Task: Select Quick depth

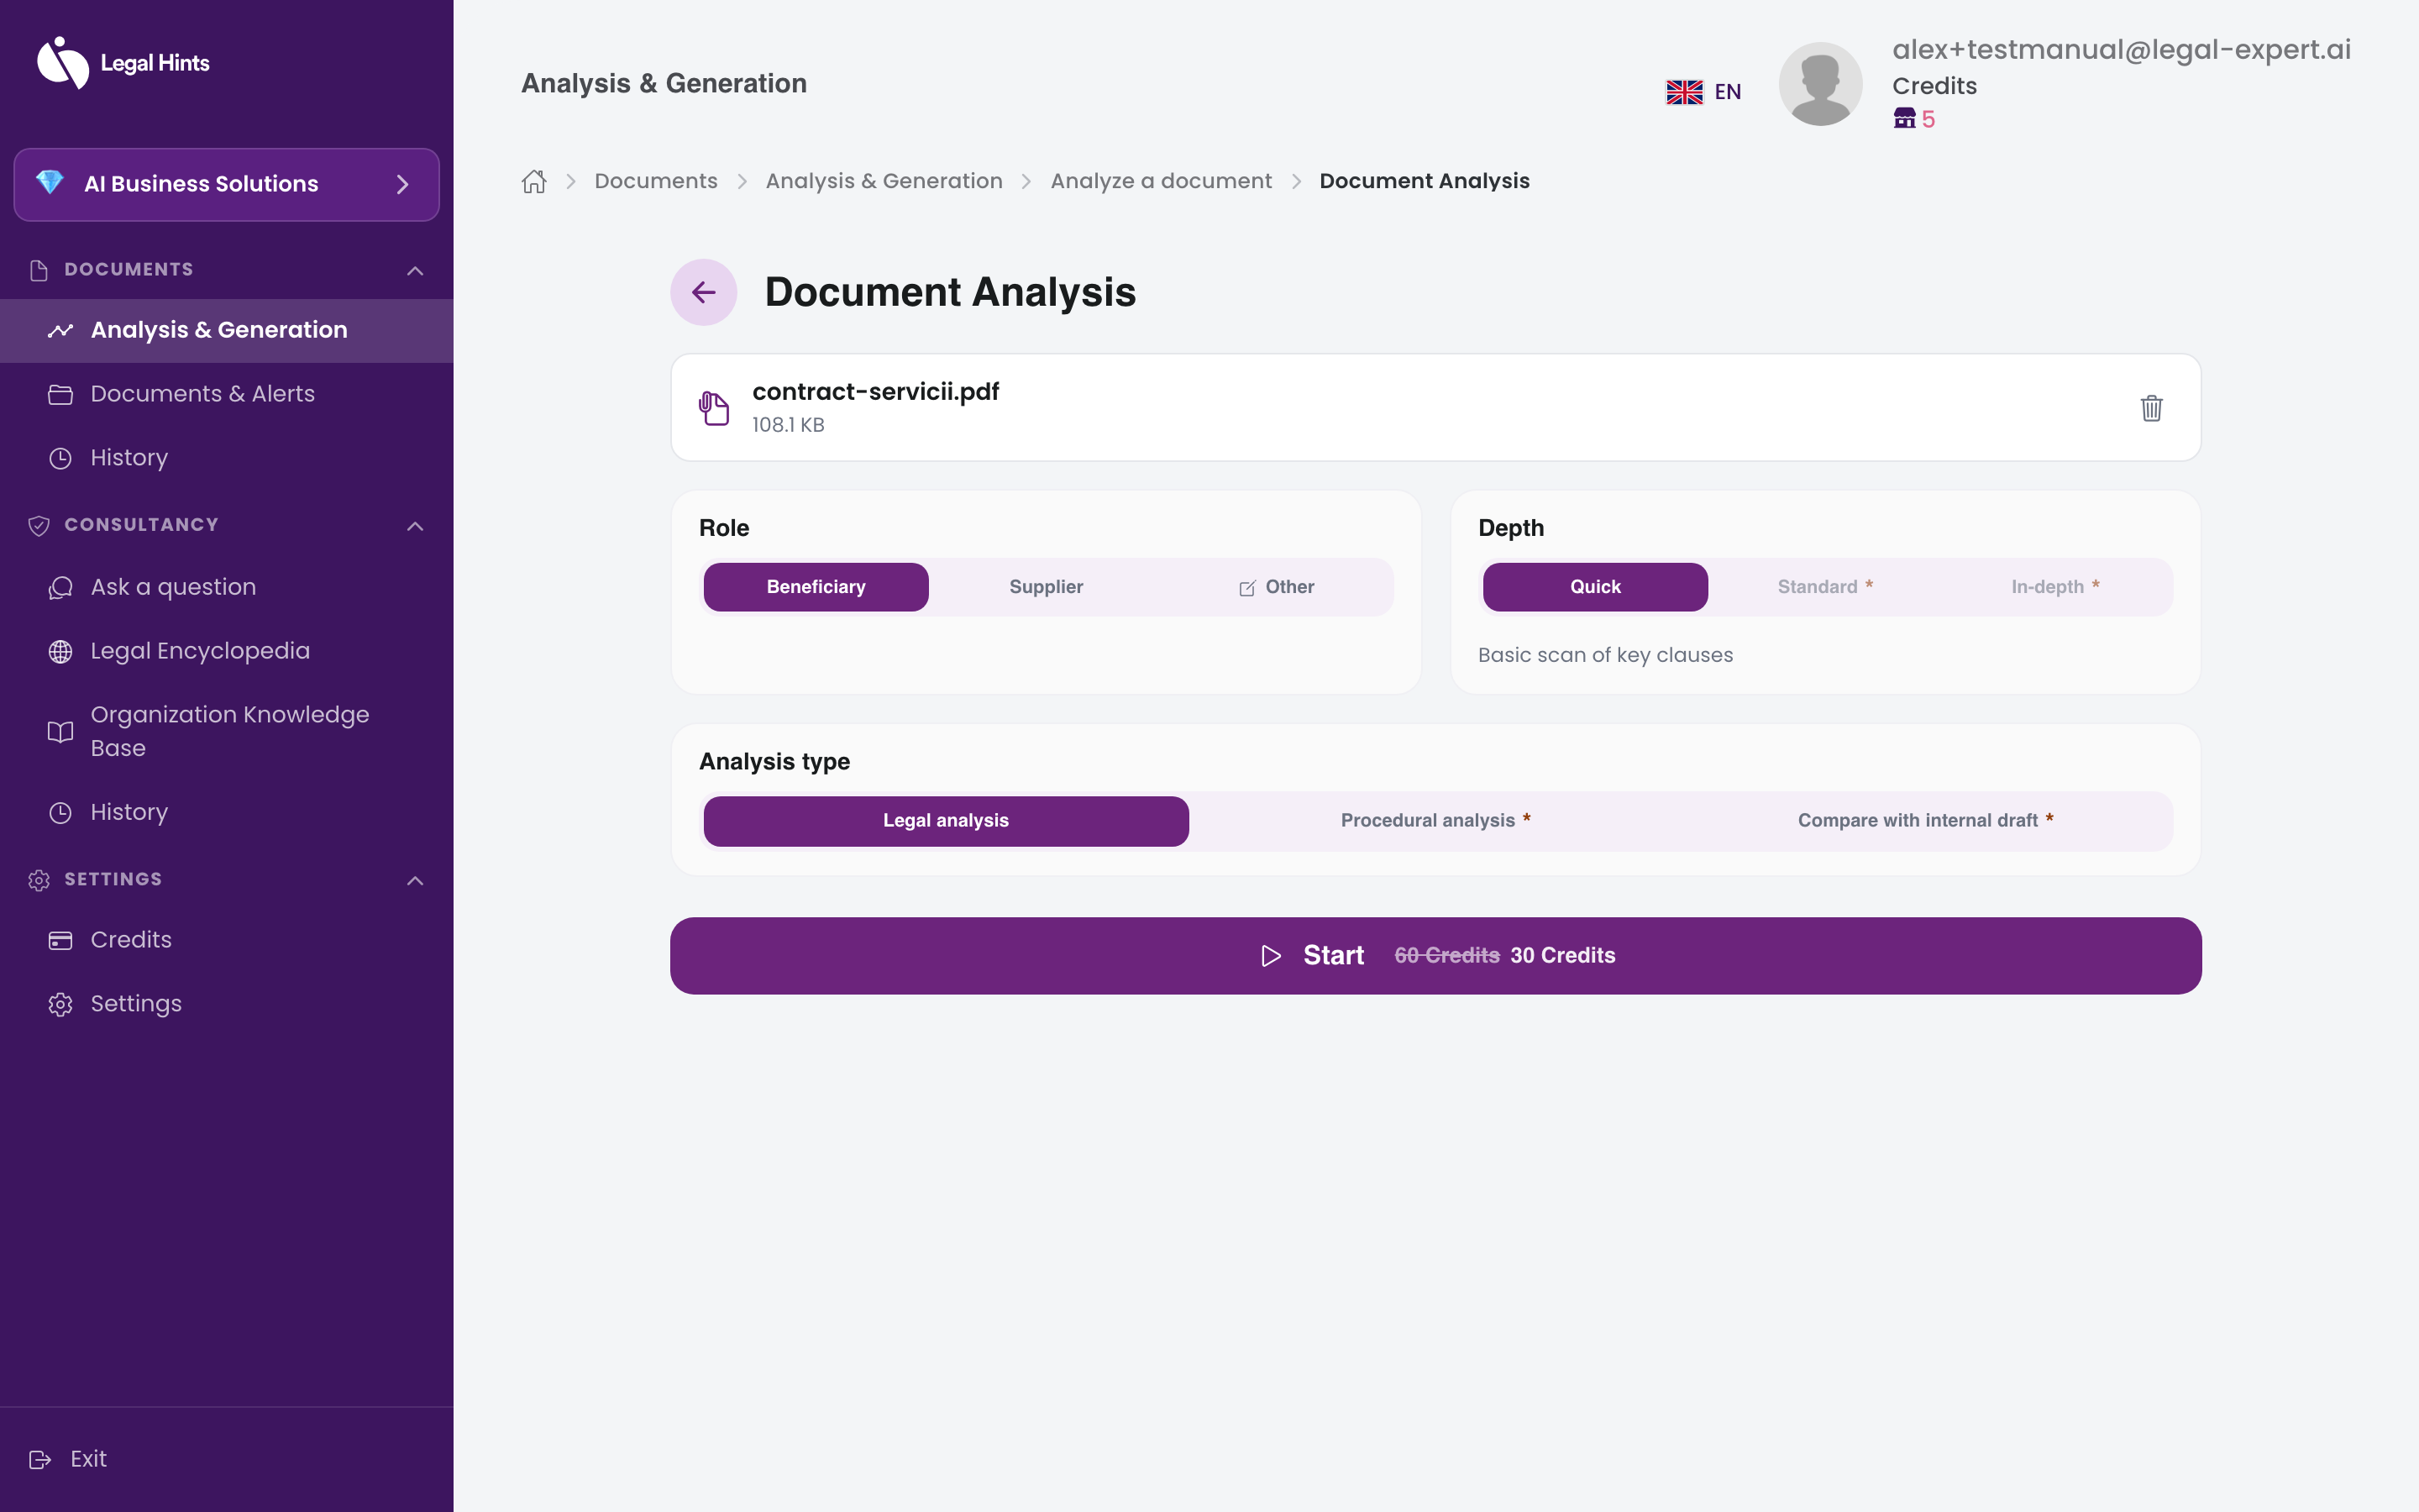Action: [x=1595, y=587]
